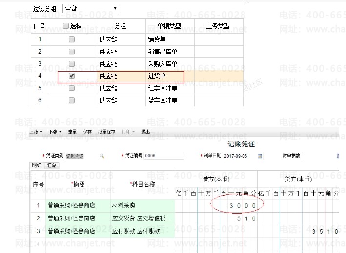Screen dimensions: 346x253
Task: Click the 摘要 column header in voucher
Action: click(x=78, y=184)
